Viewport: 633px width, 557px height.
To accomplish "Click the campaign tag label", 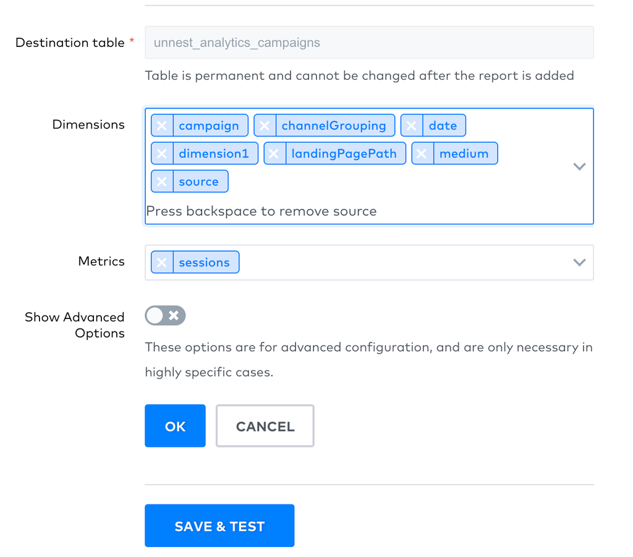I will coord(209,125).
